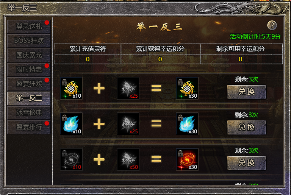Select the red fire swirl x30 reward icon
This screenshot has width=291, height=195.
187,159
